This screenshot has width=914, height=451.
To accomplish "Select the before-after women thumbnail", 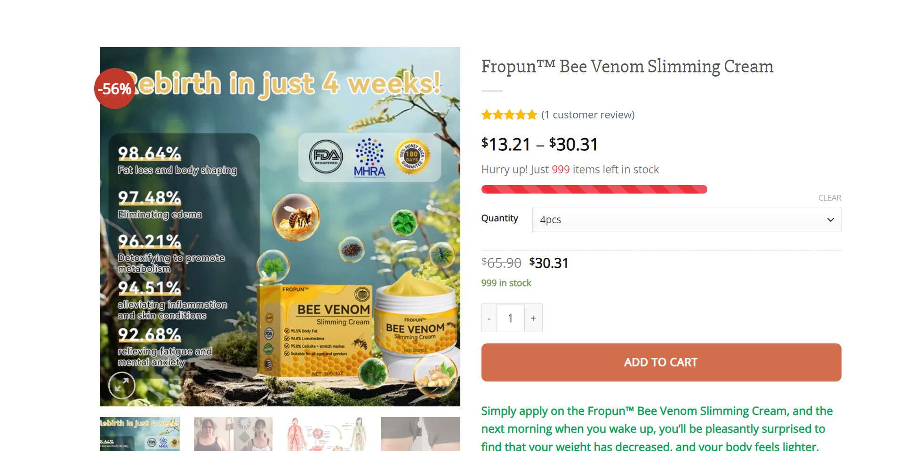I will (x=233, y=434).
